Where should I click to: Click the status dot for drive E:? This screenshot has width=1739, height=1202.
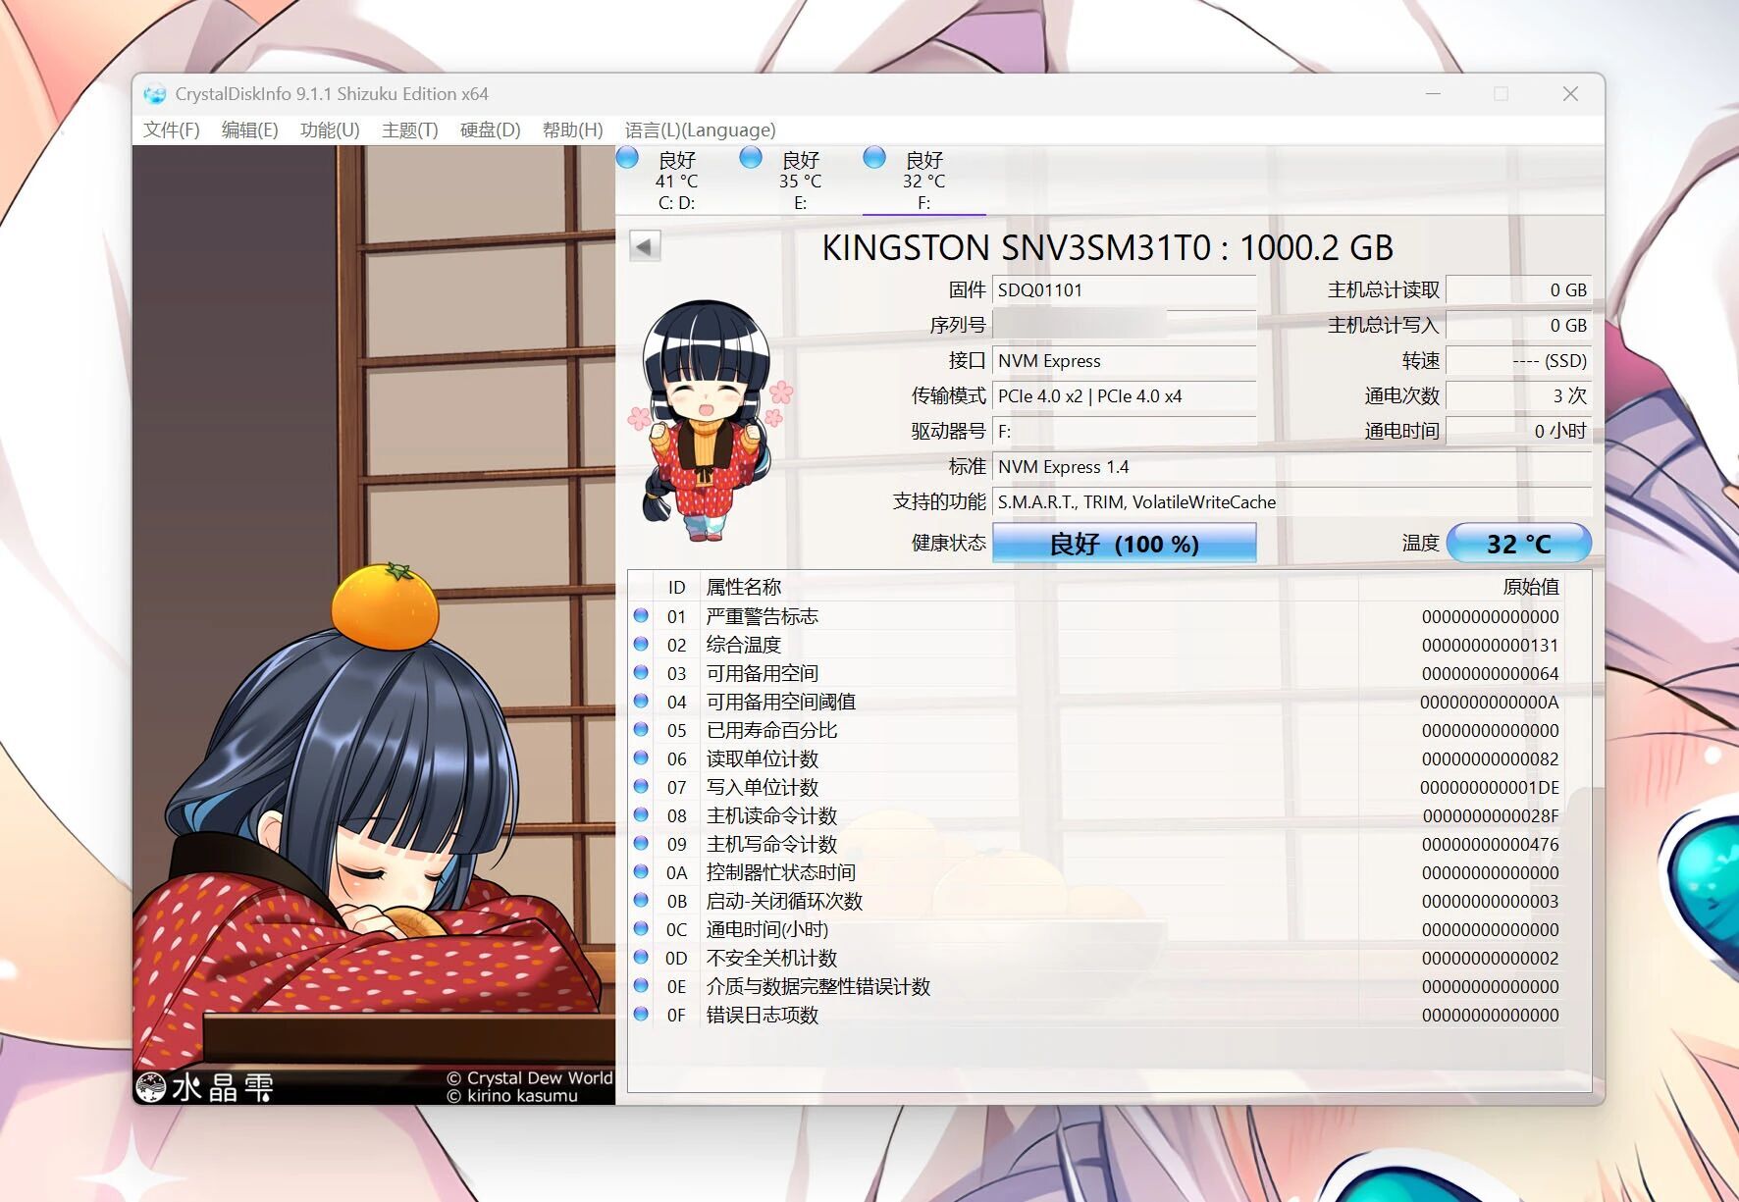(x=751, y=157)
